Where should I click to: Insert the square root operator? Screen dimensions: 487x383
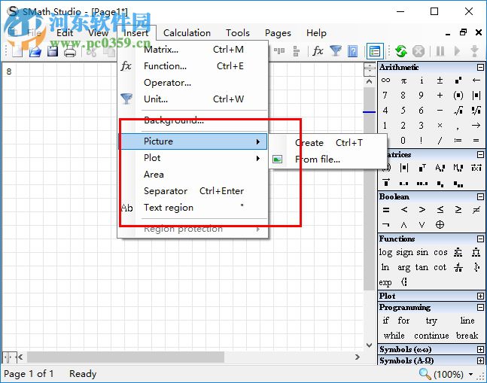point(458,110)
